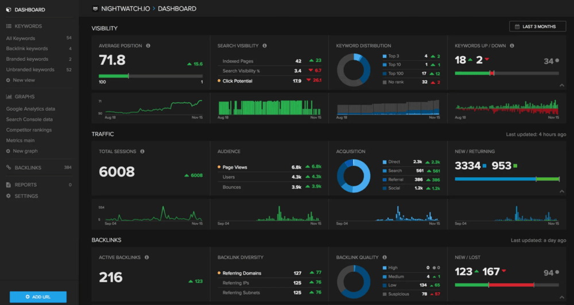Open the Search Visibility info icon

pos(265,46)
